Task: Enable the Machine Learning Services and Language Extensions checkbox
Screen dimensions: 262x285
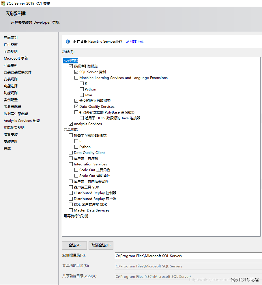Action: (x=76, y=78)
